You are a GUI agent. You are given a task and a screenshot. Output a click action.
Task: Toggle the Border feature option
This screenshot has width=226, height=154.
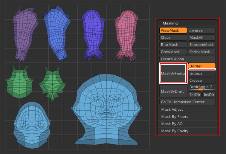pos(202,66)
